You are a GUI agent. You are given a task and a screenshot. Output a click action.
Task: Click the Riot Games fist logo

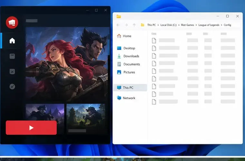[12, 23]
